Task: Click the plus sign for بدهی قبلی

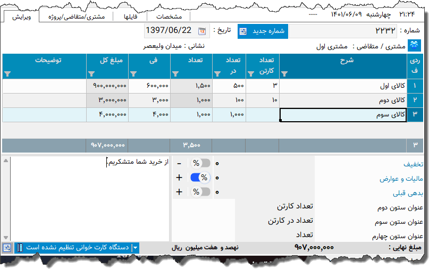Action: pos(179,192)
